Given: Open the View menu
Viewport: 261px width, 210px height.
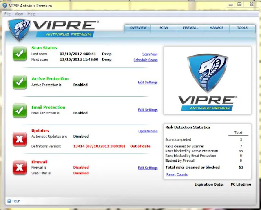Looking at the screenshot, I should 19,14.
